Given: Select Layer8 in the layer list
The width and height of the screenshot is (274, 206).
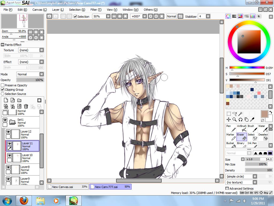Looking at the screenshot, I should (22, 170).
